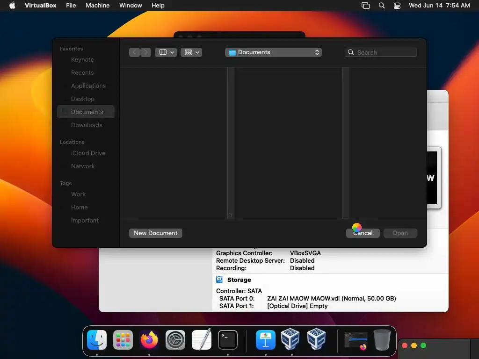
Task: Open Launchpad from the dock
Action: (123, 340)
